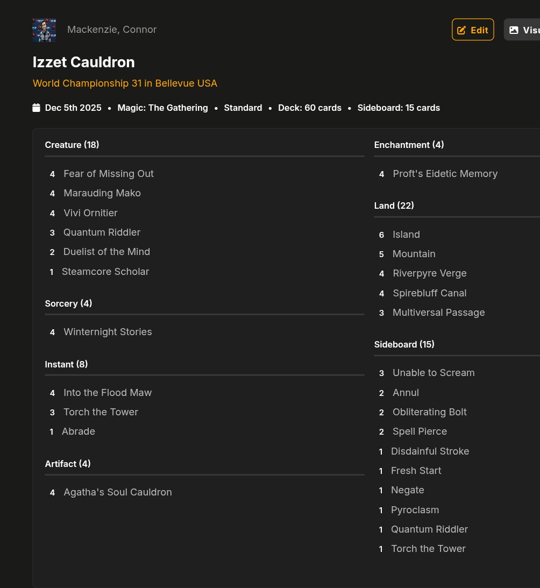The width and height of the screenshot is (540, 588).
Task: Click the Magic: The Gathering game label
Action: click(162, 108)
